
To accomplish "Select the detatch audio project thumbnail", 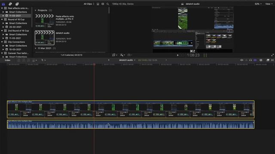I will tap(45, 38).
